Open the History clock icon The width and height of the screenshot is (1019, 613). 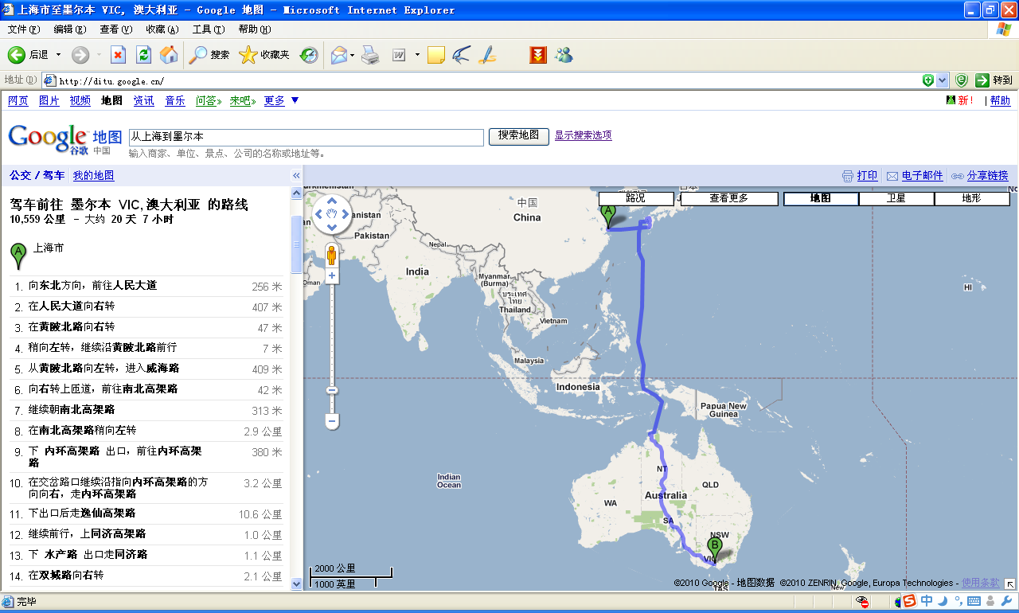click(x=309, y=55)
